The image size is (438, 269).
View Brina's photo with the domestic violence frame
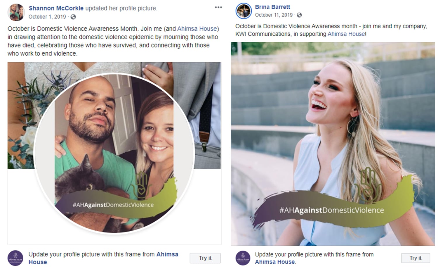tap(333, 144)
